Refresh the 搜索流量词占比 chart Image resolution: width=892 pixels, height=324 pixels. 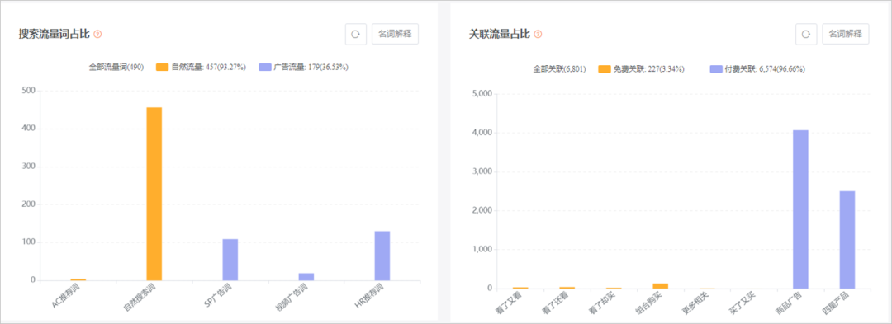pyautogui.click(x=355, y=34)
